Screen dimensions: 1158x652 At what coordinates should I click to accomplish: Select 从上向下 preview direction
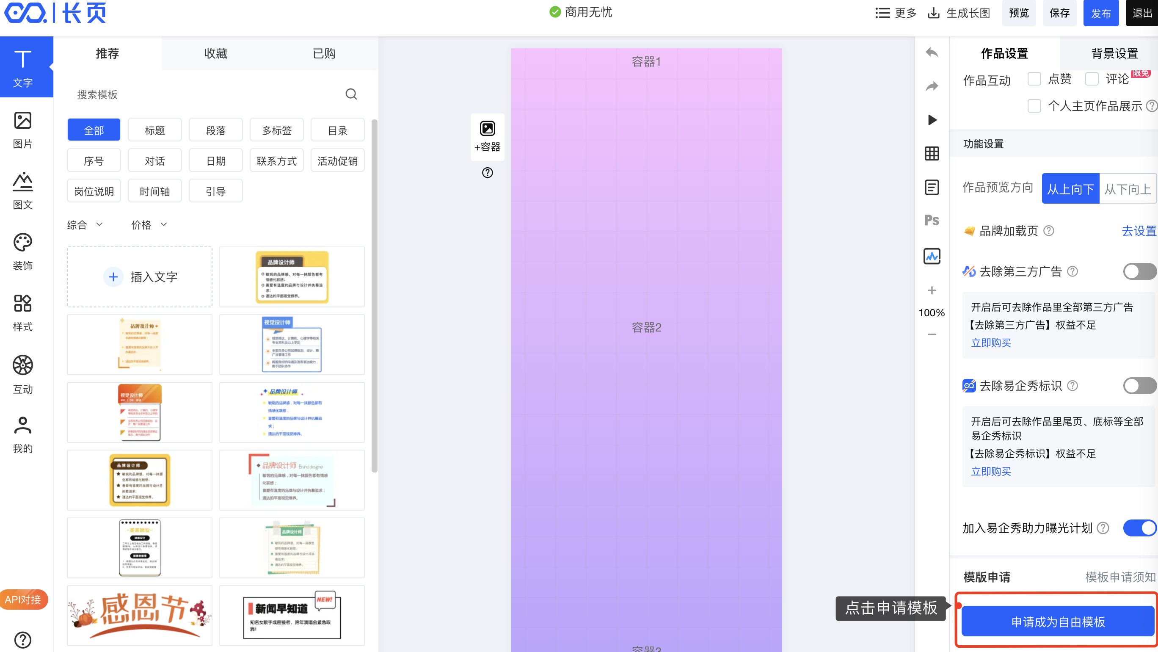tap(1070, 188)
